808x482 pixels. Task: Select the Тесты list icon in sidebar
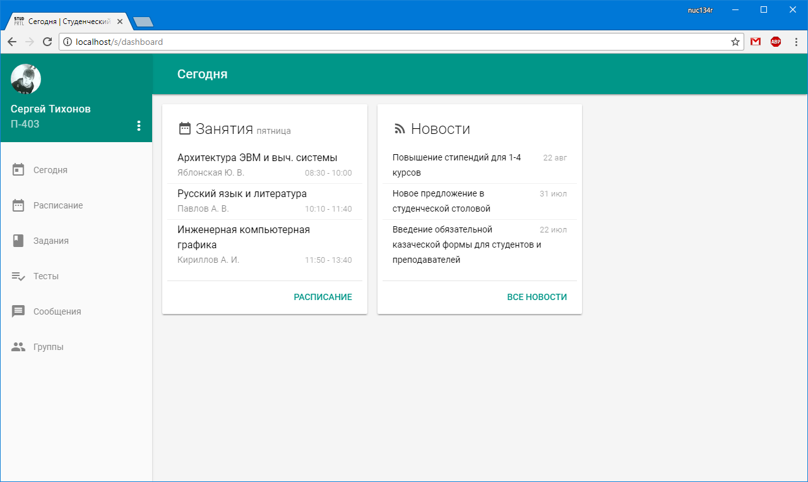18,275
